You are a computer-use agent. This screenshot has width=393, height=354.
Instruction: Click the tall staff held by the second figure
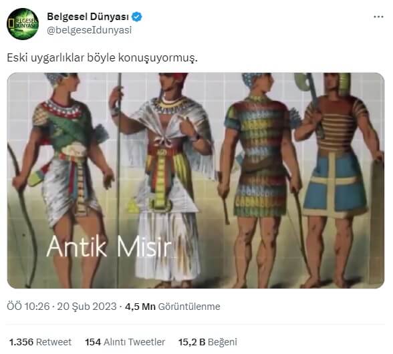click(x=119, y=180)
